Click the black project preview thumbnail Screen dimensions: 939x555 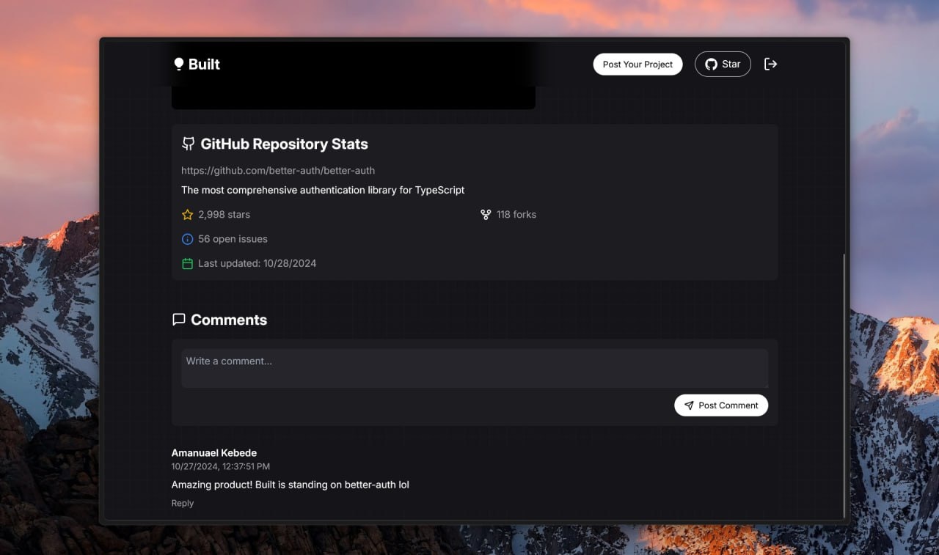click(354, 98)
